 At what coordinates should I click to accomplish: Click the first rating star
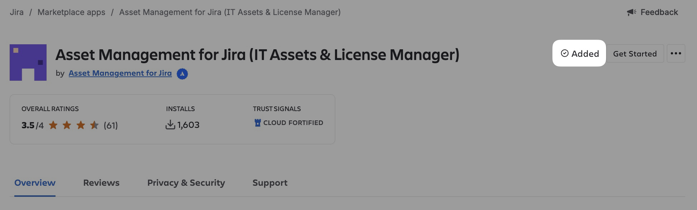click(x=53, y=125)
